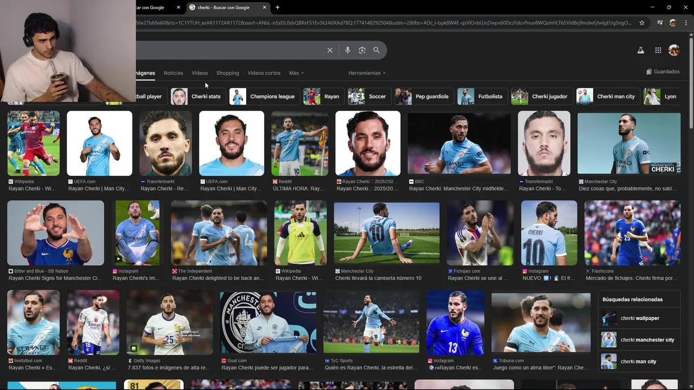Open the TyC Sports image result

click(371, 322)
